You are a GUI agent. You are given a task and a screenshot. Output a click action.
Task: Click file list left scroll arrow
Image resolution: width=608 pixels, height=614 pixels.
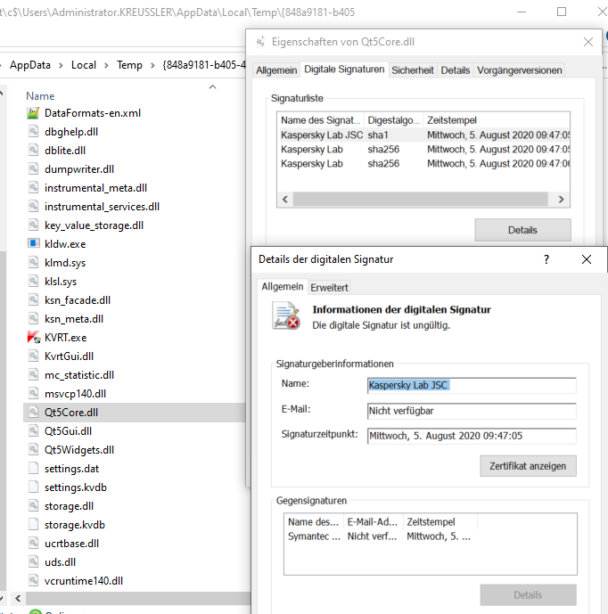tap(18, 598)
